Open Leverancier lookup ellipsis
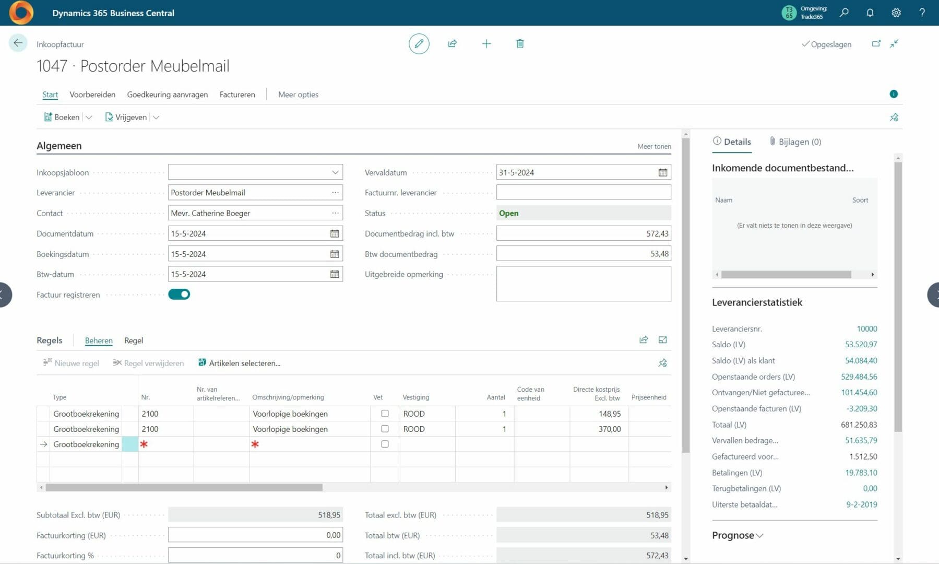 tap(335, 193)
